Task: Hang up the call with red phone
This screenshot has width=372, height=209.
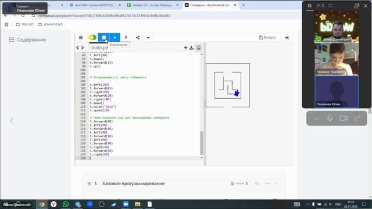Action: pos(357,118)
